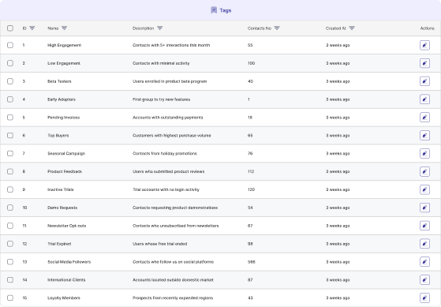The image size is (441, 307).
Task: Click the Created At header label
Action: 336,28
